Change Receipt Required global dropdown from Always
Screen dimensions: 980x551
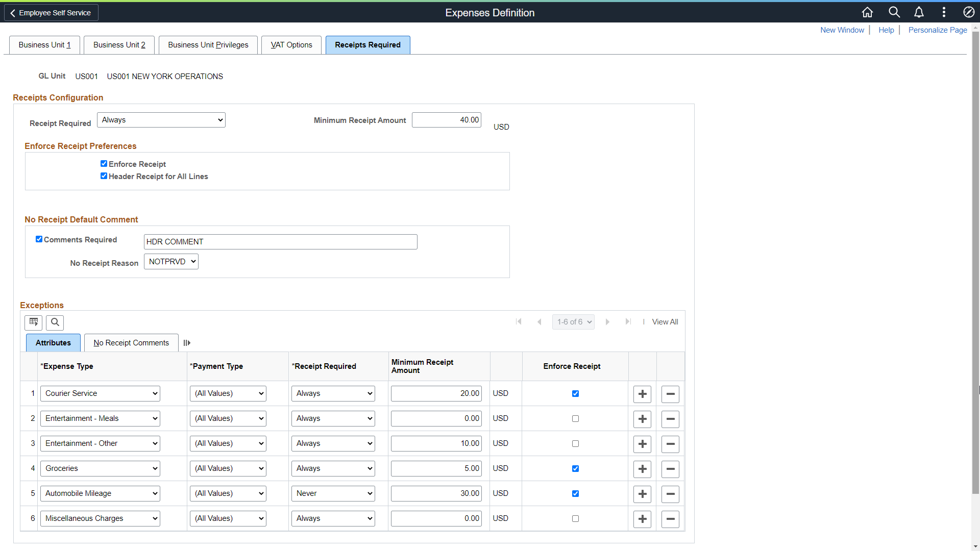click(x=161, y=120)
